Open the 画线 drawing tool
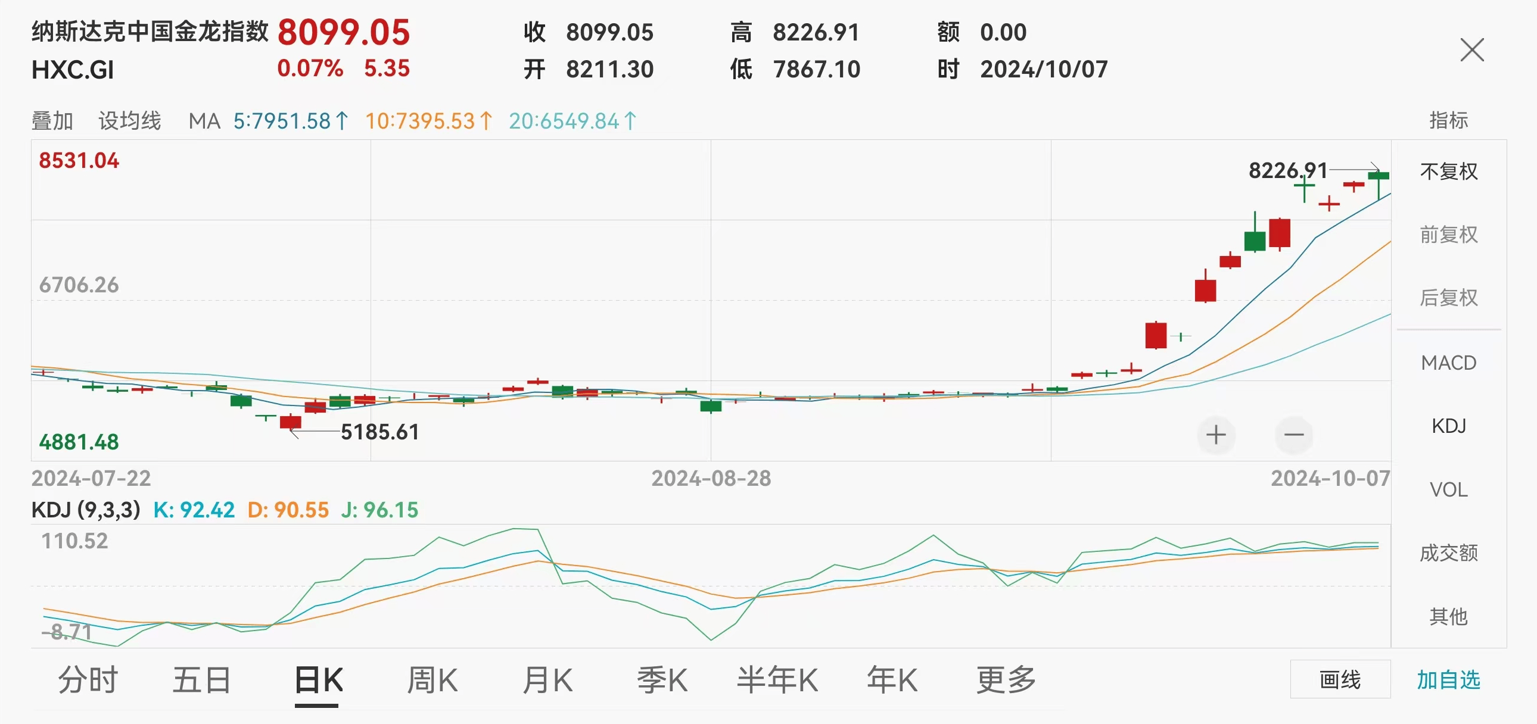 point(1341,679)
